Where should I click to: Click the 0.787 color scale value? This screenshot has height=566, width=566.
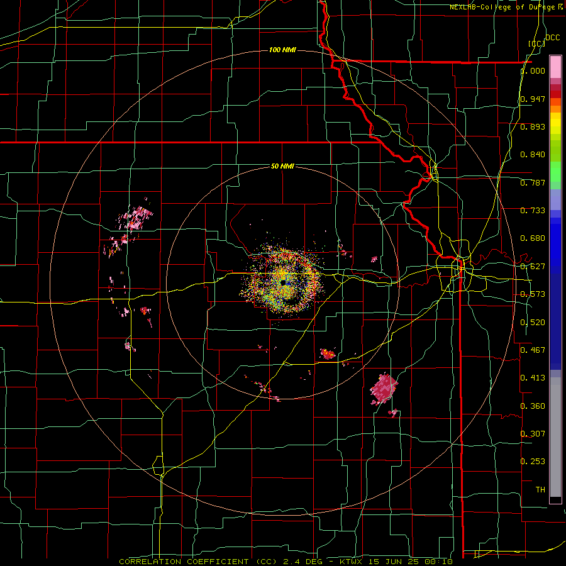[533, 182]
